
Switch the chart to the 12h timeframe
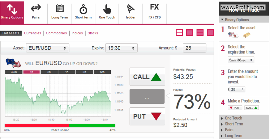102,72
